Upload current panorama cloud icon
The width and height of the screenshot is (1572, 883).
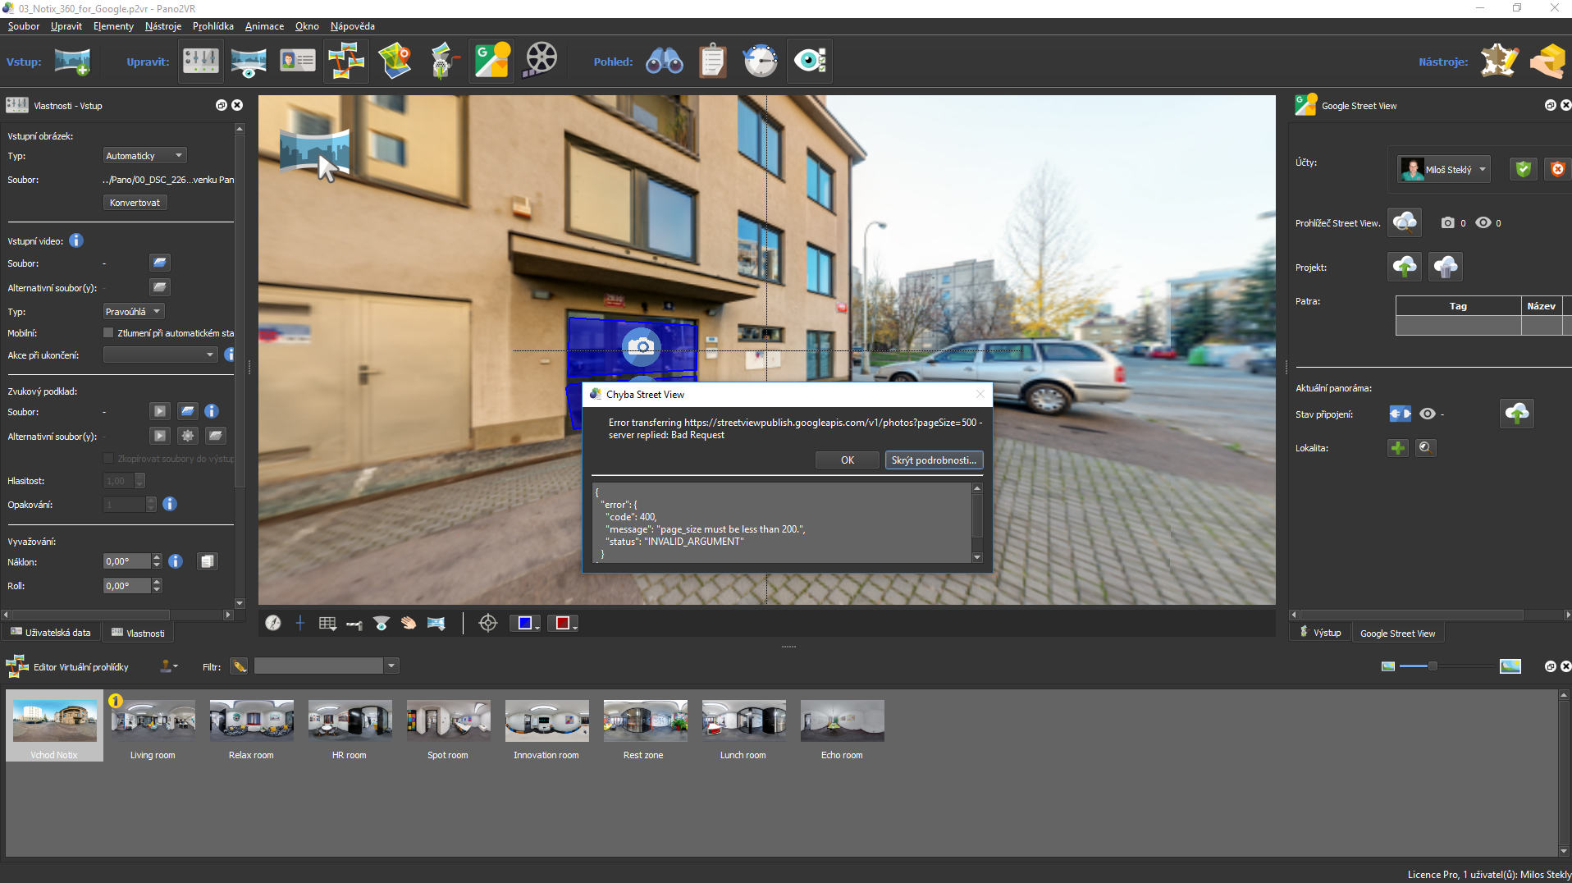pyautogui.click(x=1517, y=414)
